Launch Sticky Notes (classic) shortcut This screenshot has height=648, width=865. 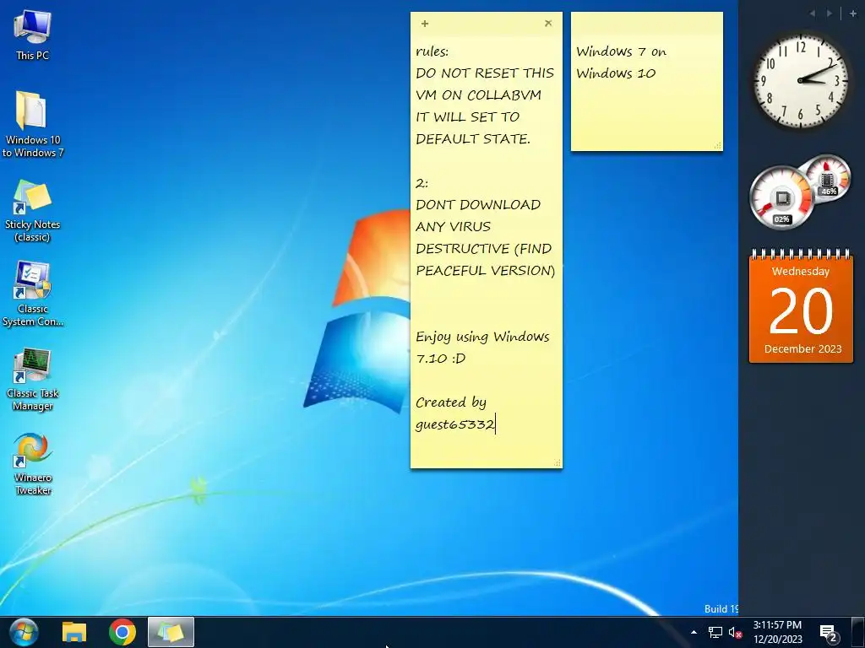click(x=32, y=210)
